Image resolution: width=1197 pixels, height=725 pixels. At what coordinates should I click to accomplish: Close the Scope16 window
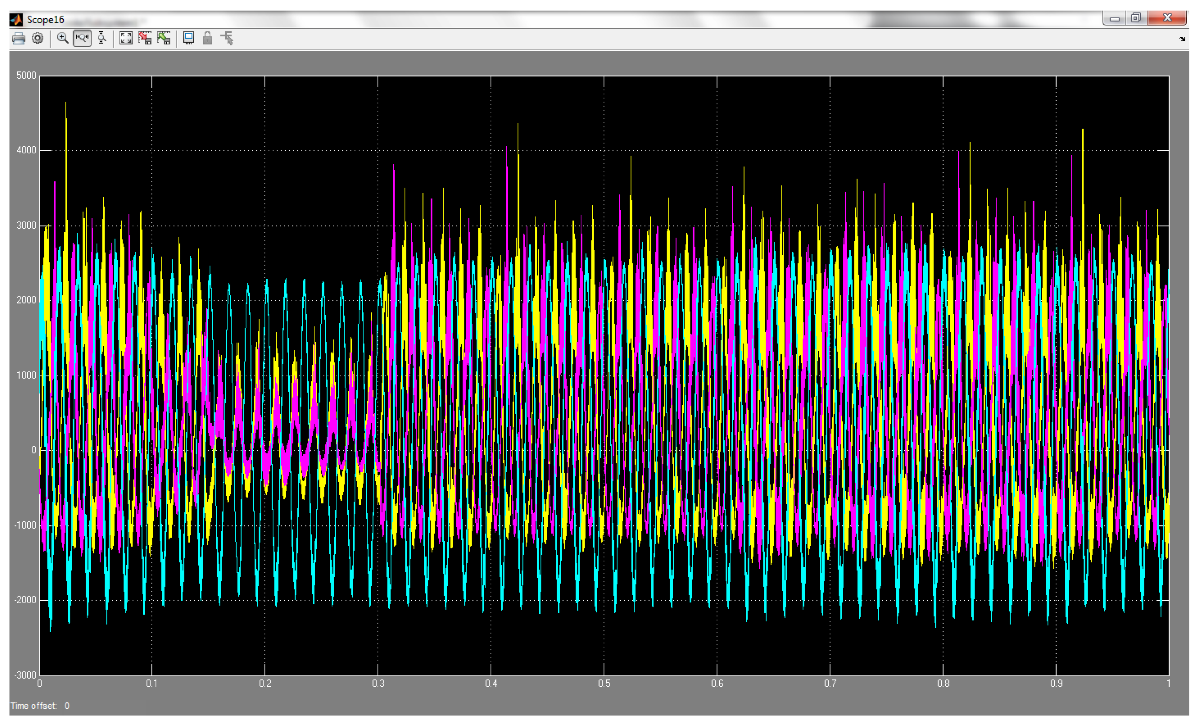point(1168,18)
